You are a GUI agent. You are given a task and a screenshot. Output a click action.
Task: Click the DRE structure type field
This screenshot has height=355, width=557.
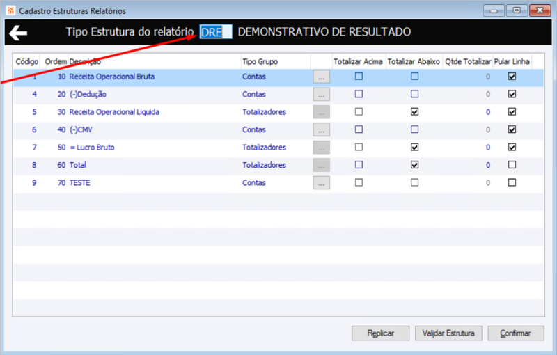click(x=216, y=32)
